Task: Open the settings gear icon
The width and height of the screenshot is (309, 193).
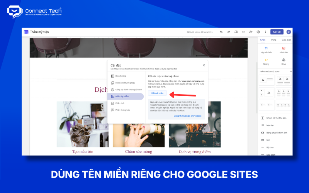Action: click(x=258, y=32)
